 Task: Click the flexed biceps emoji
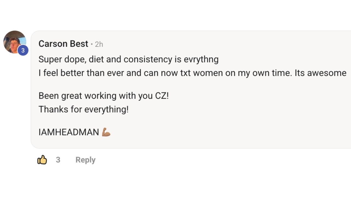(x=106, y=132)
